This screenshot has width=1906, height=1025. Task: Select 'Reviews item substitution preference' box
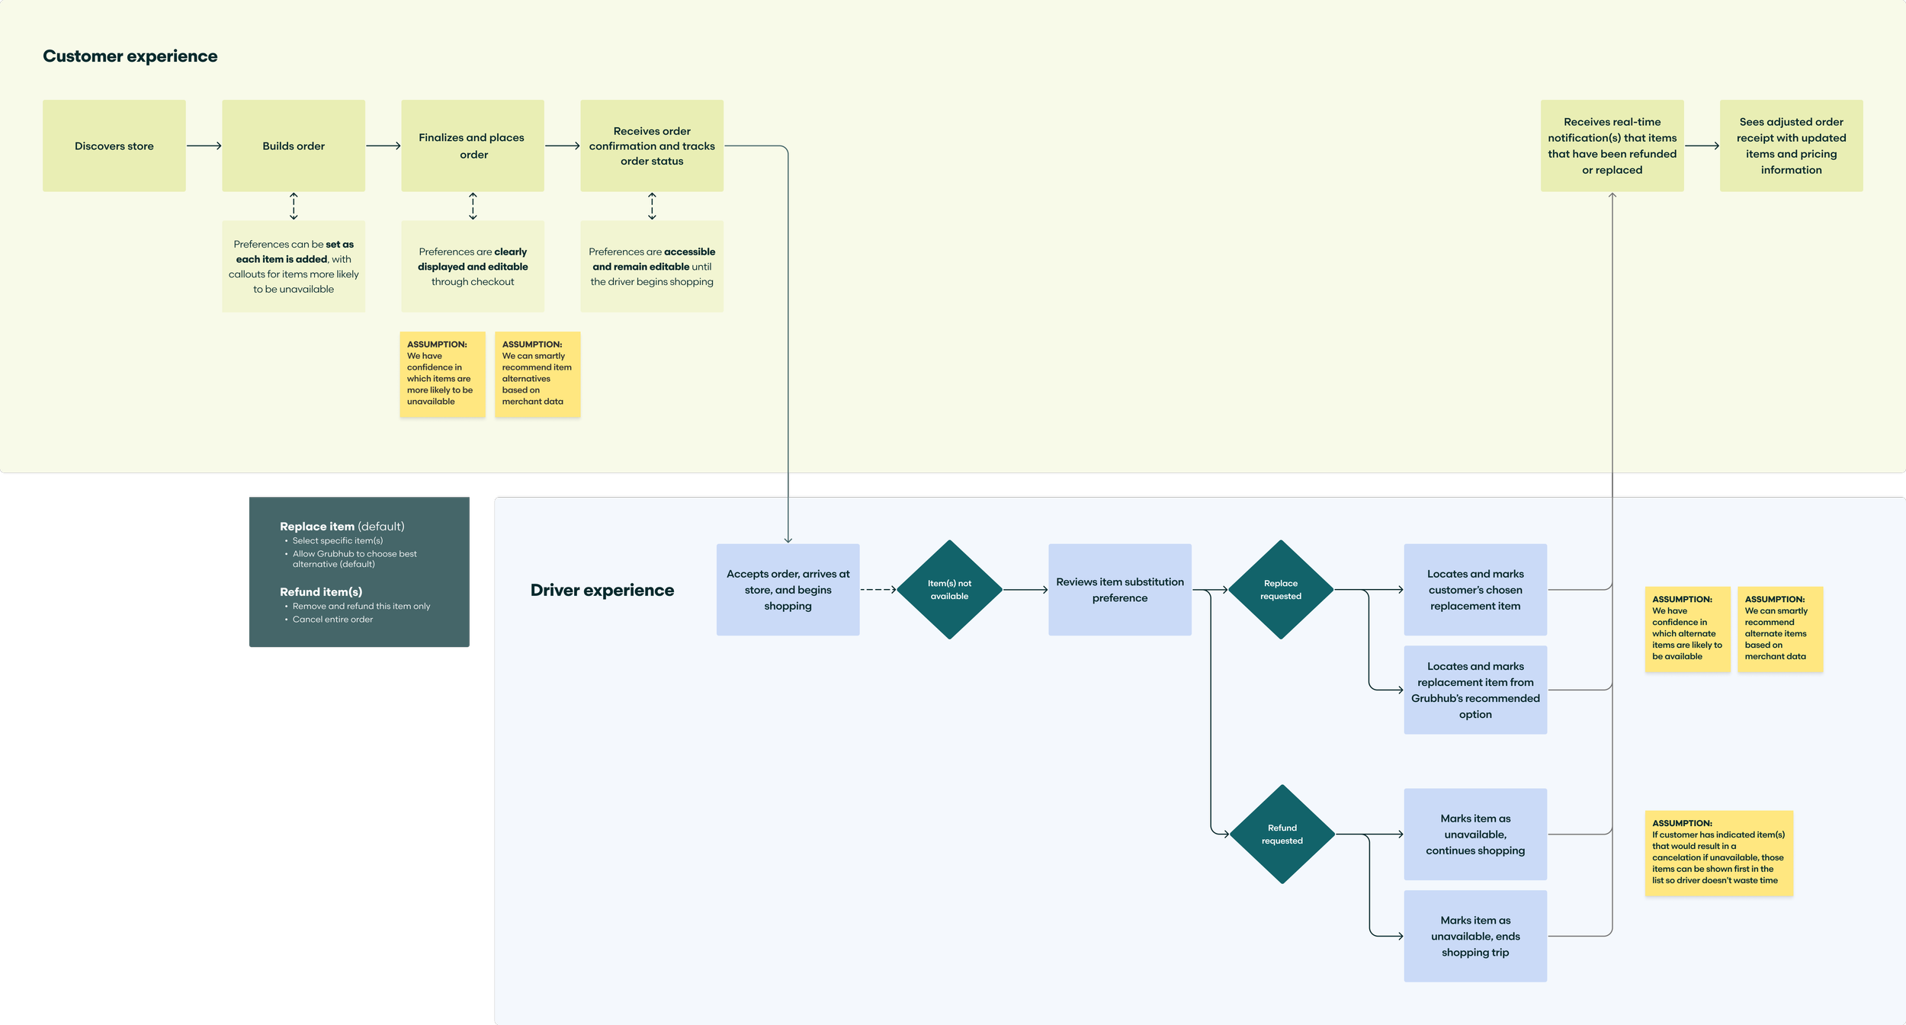1119,590
